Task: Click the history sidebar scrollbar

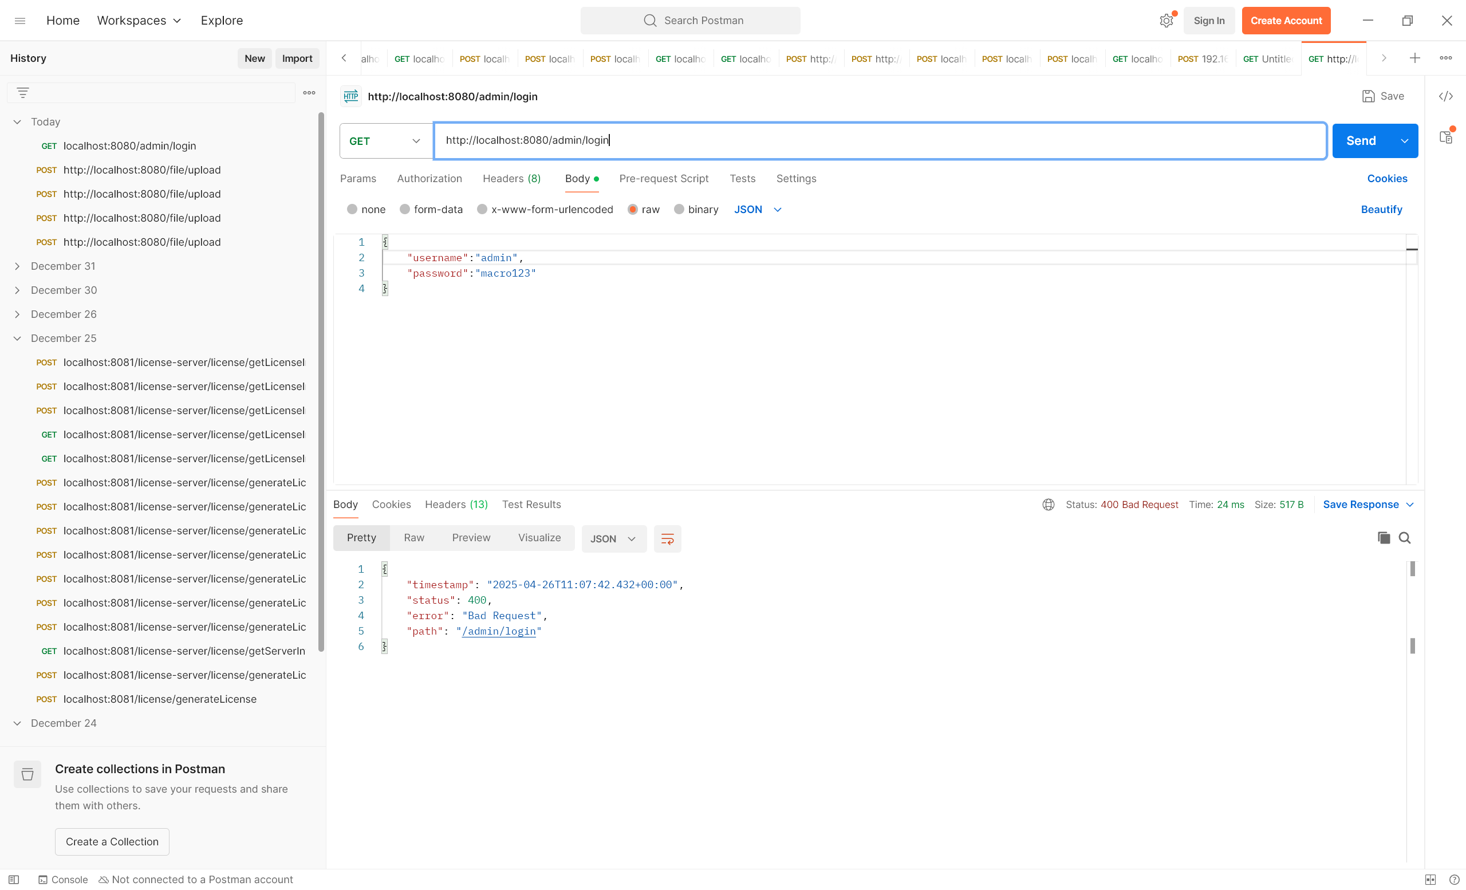Action: tap(321, 382)
